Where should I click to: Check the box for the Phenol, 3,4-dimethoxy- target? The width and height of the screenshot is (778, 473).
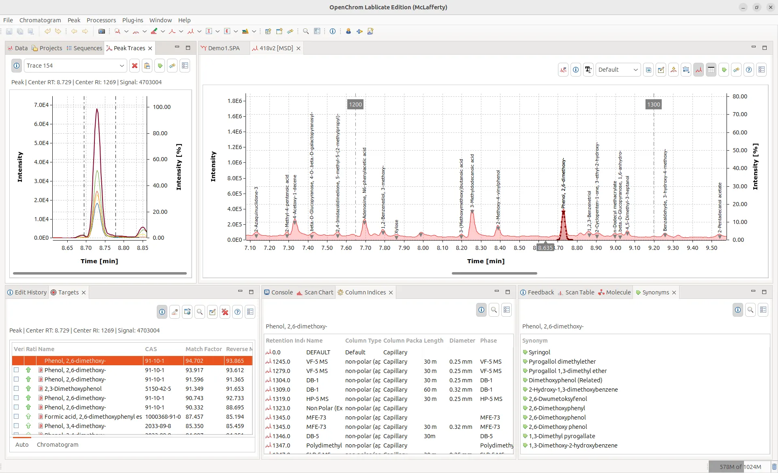16,426
